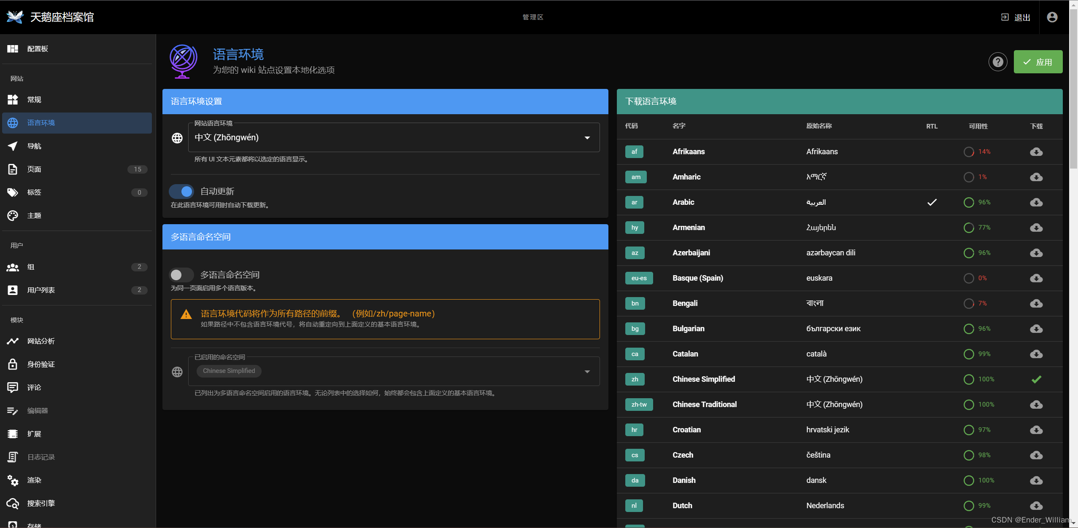Screen dimensions: 1078x528
Task: Open 常规 in the sidebar
Action: tap(77, 99)
